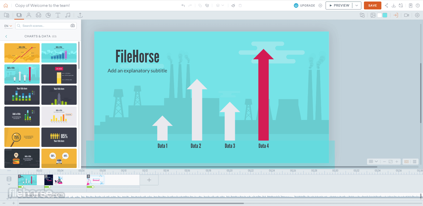Select the 'Add an explanatory subtitle' text

click(137, 71)
